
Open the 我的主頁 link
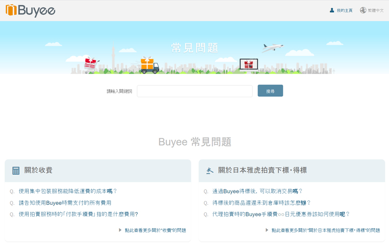344,11
